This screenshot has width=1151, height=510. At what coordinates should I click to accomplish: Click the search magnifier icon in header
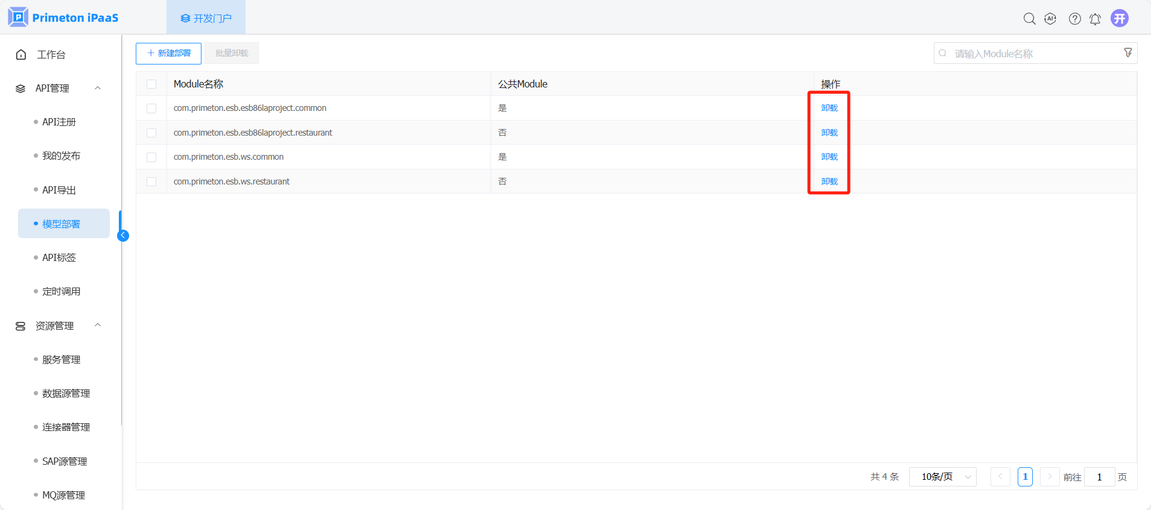click(1029, 19)
